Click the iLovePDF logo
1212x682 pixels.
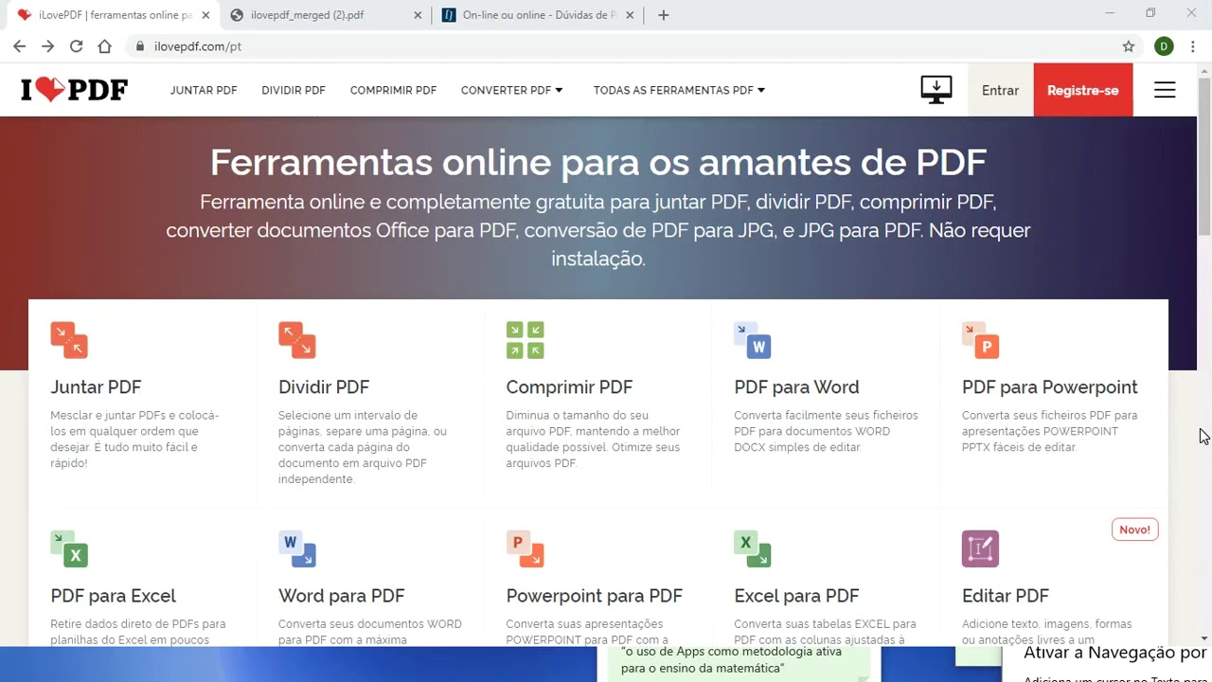(x=75, y=90)
